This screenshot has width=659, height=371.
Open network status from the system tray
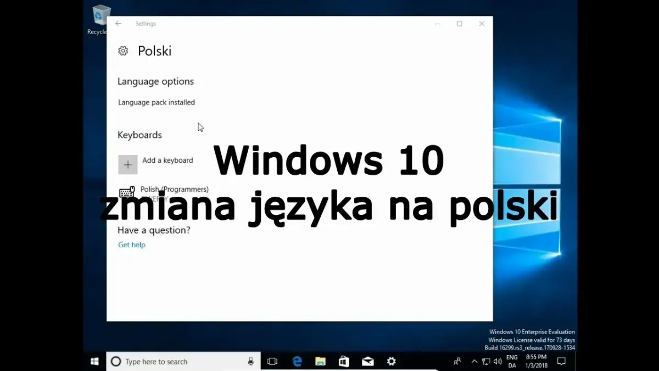coord(485,362)
